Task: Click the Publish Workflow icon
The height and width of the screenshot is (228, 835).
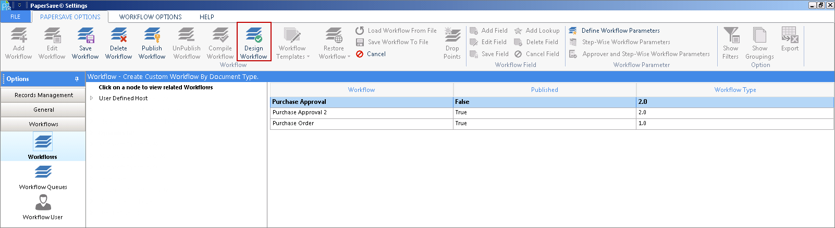Action: pos(152,43)
